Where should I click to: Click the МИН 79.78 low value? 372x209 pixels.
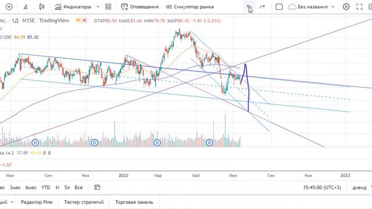pos(154,21)
